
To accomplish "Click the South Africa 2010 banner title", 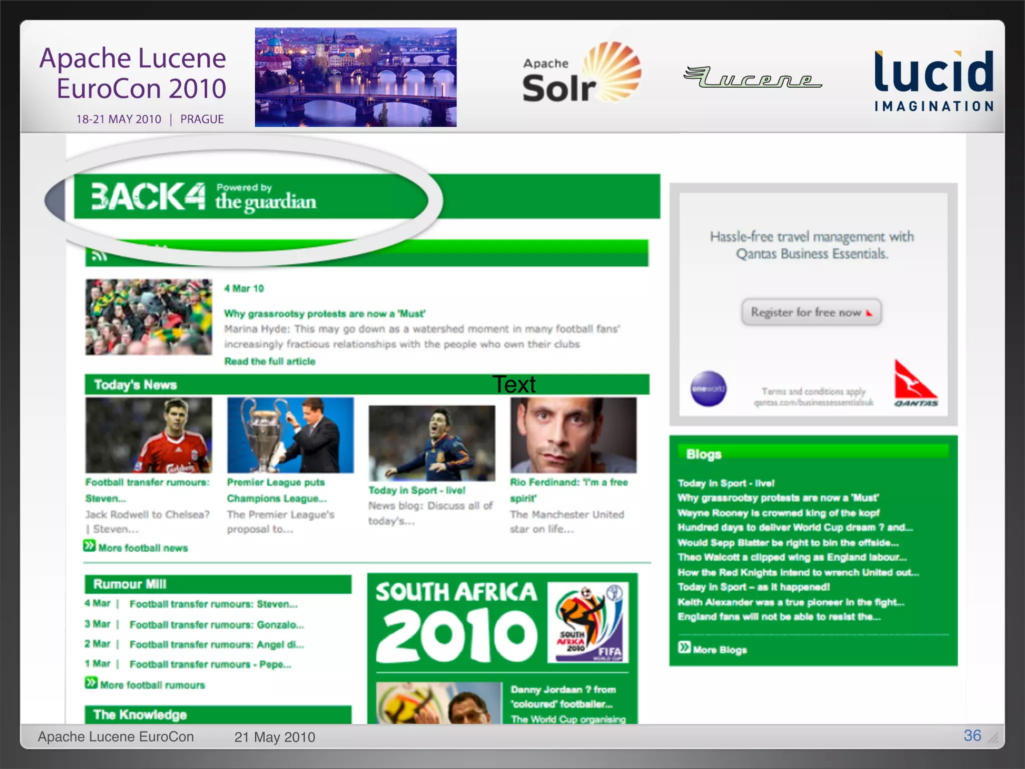I will point(456,622).
